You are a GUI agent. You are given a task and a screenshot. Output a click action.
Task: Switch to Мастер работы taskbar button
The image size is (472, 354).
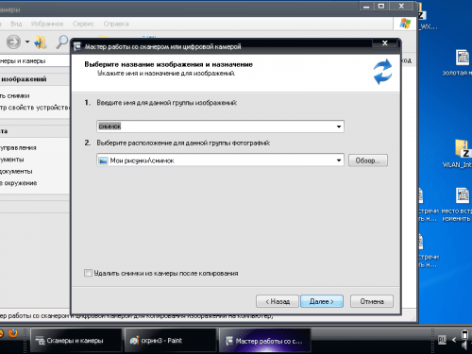264,341
